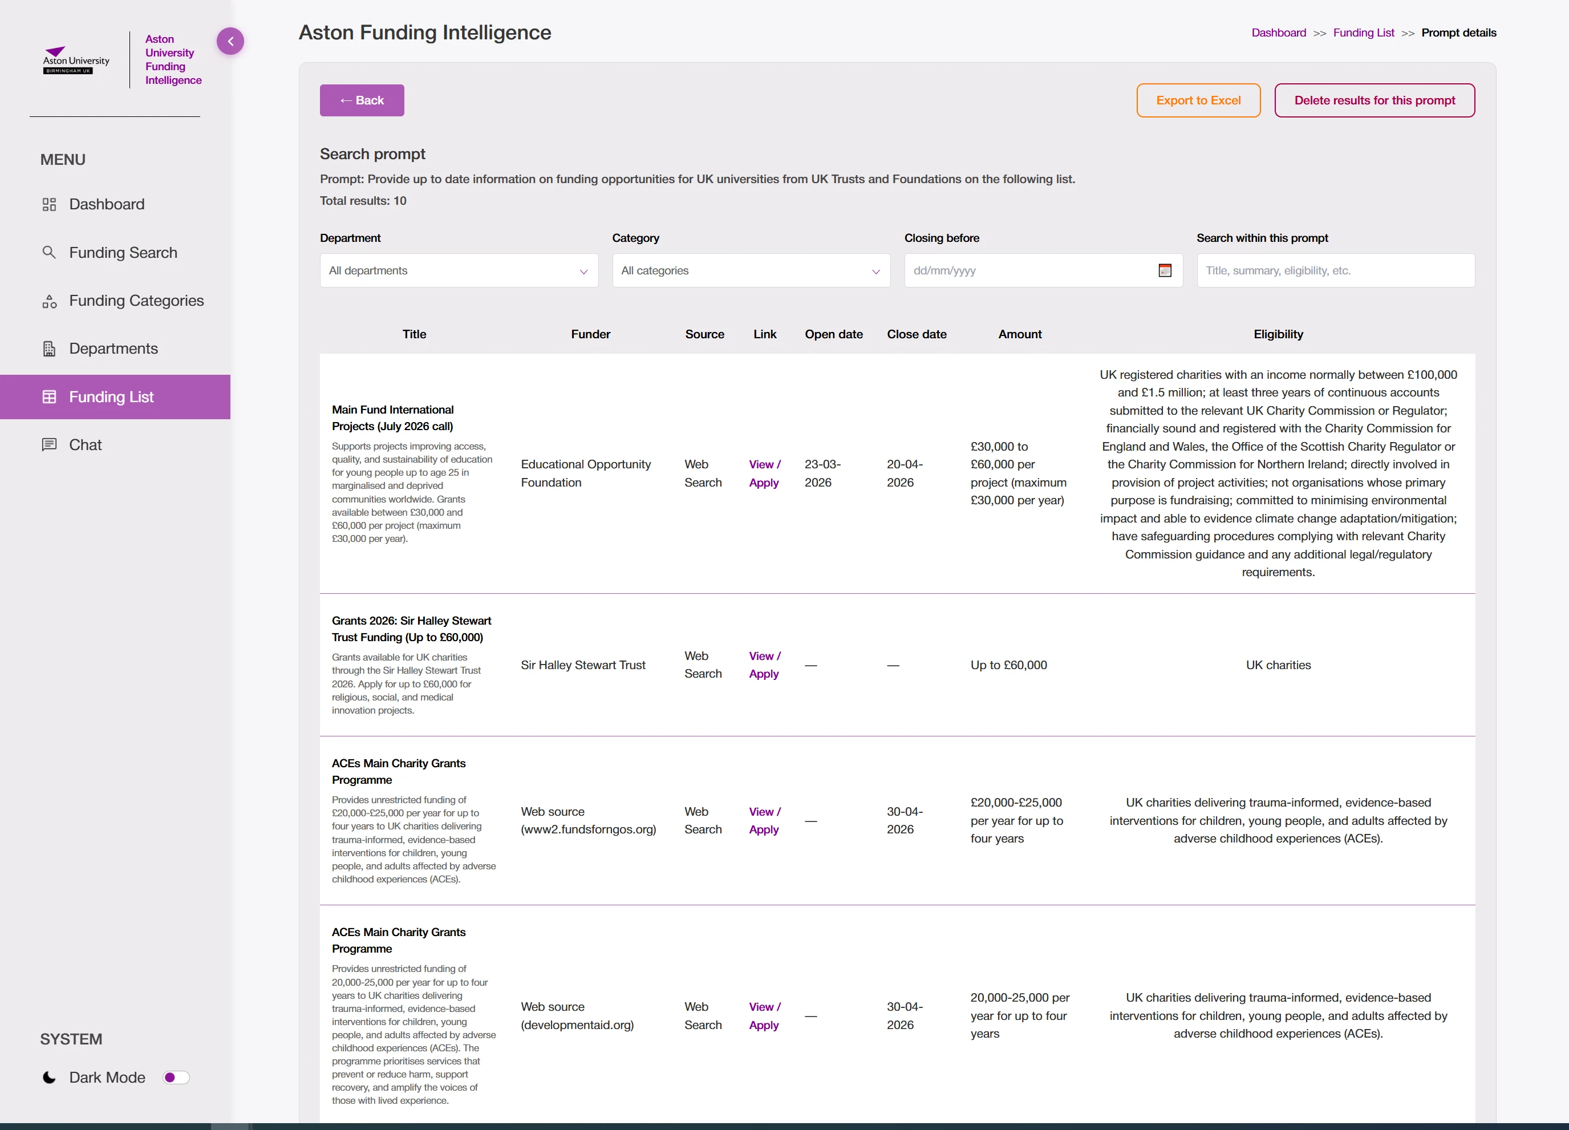Toggle the Dark Mode switch
The image size is (1569, 1130).
pos(176,1078)
